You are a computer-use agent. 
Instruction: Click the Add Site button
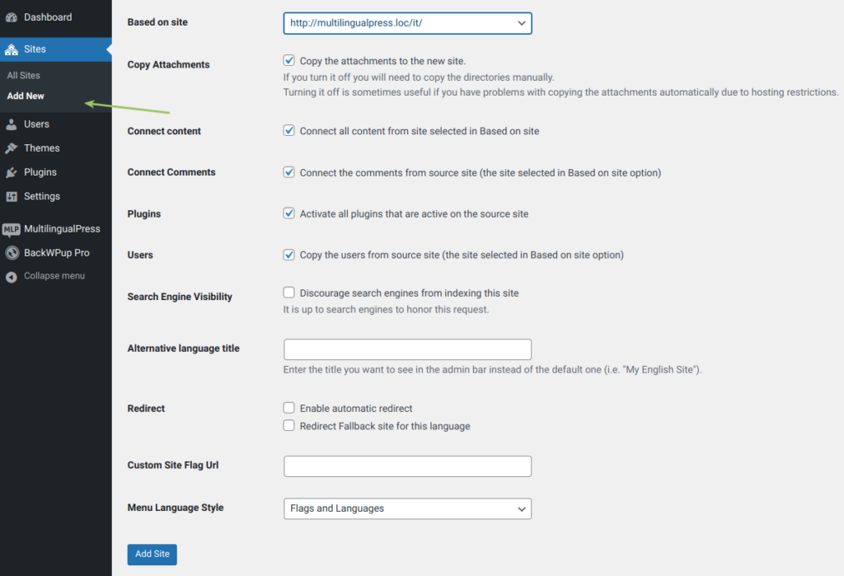[152, 554]
